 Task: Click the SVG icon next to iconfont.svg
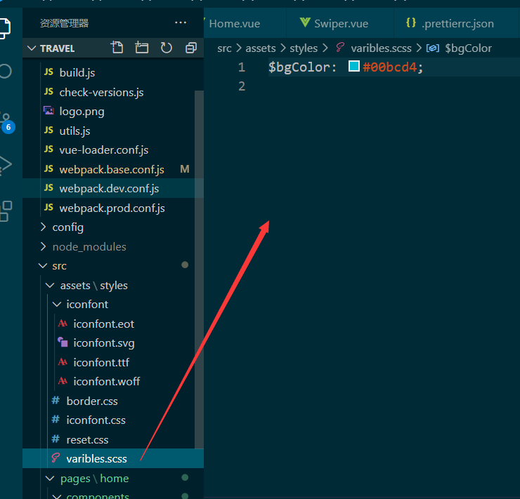tap(63, 342)
